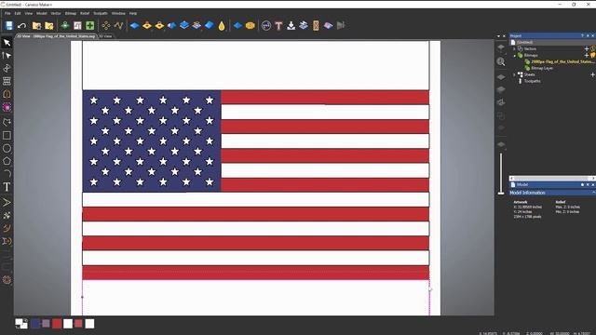Screen dimensions: 596x335
Task: Click the Project panel help question mark
Action: tap(582, 36)
